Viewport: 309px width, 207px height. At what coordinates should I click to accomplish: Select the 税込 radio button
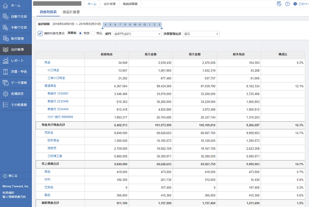[x=93, y=33]
